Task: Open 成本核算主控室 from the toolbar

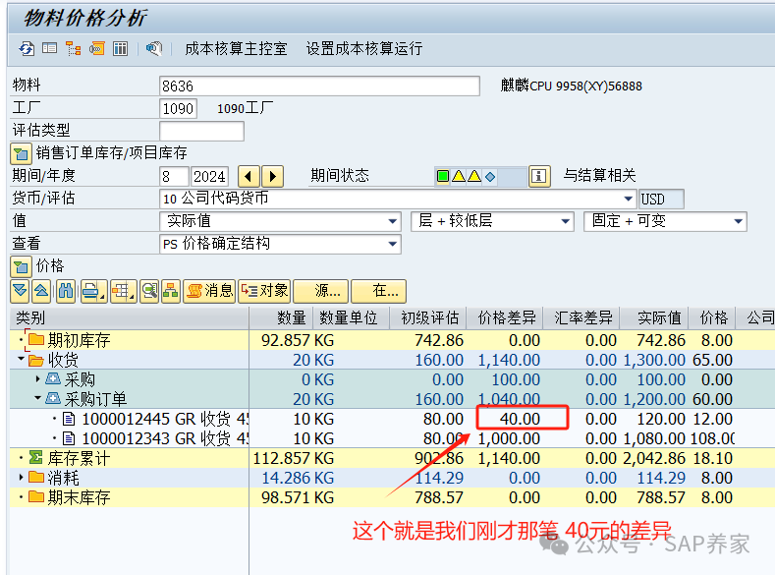Action: pos(236,48)
